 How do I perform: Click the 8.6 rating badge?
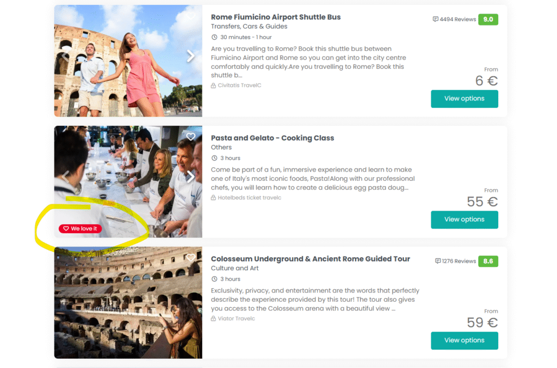coord(488,261)
